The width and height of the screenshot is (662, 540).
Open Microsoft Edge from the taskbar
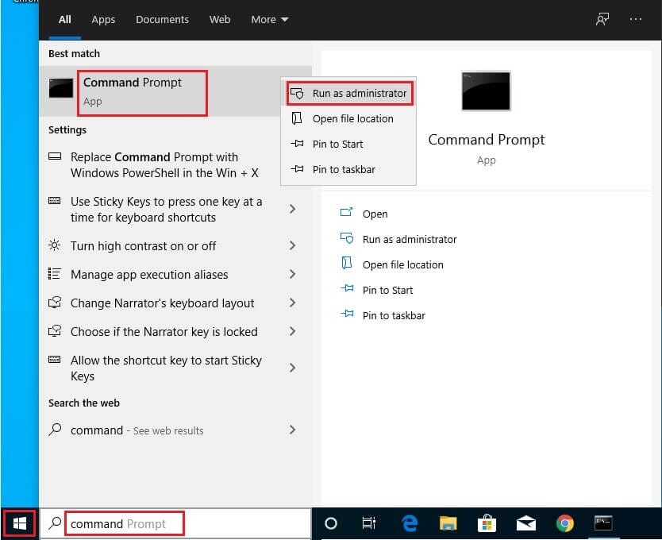tap(409, 523)
